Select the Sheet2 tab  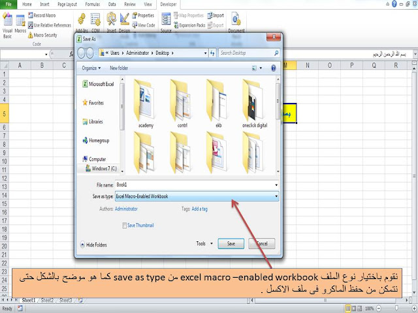tap(47, 300)
